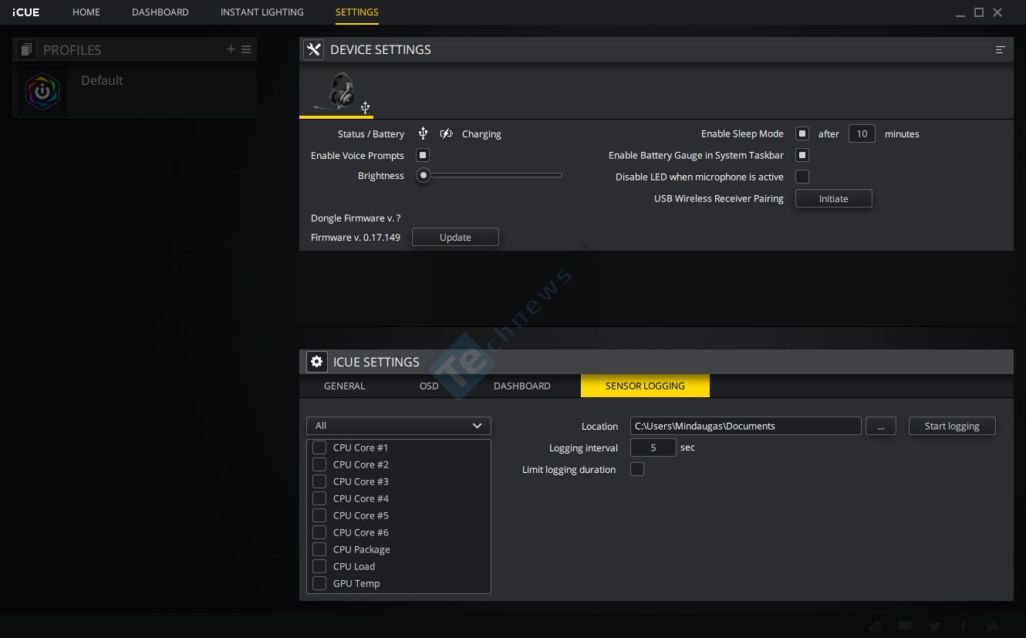
Task: Open the HOME tab
Action: [86, 12]
